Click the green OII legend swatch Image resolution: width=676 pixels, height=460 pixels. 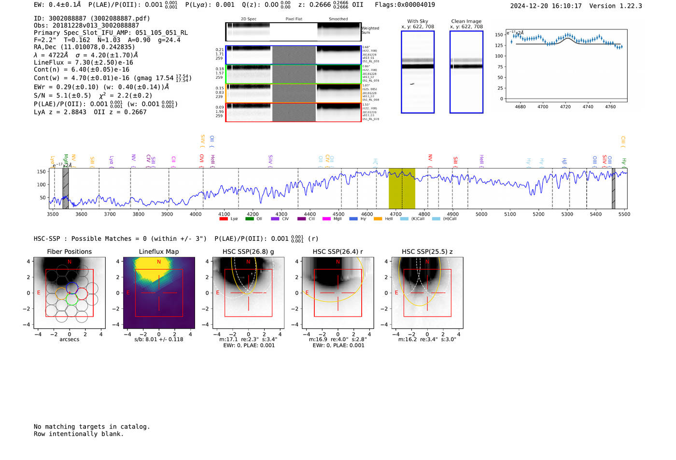point(250,219)
